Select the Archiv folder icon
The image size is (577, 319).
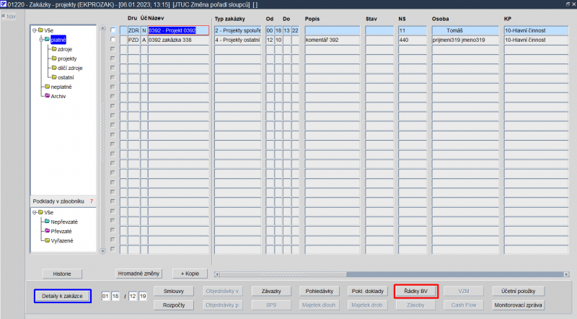click(47, 96)
